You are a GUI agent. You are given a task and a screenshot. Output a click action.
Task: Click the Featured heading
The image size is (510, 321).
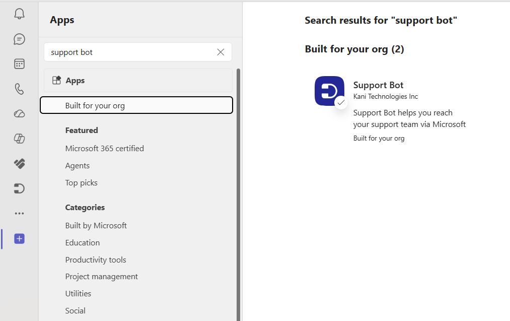[82, 130]
